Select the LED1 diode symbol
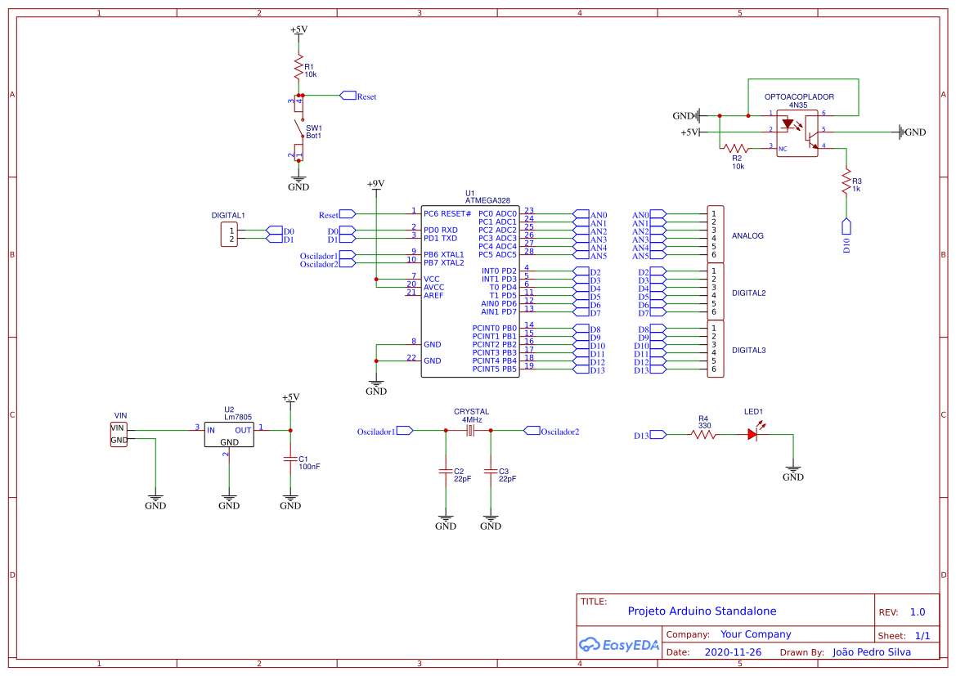The image size is (956, 676). [752, 434]
